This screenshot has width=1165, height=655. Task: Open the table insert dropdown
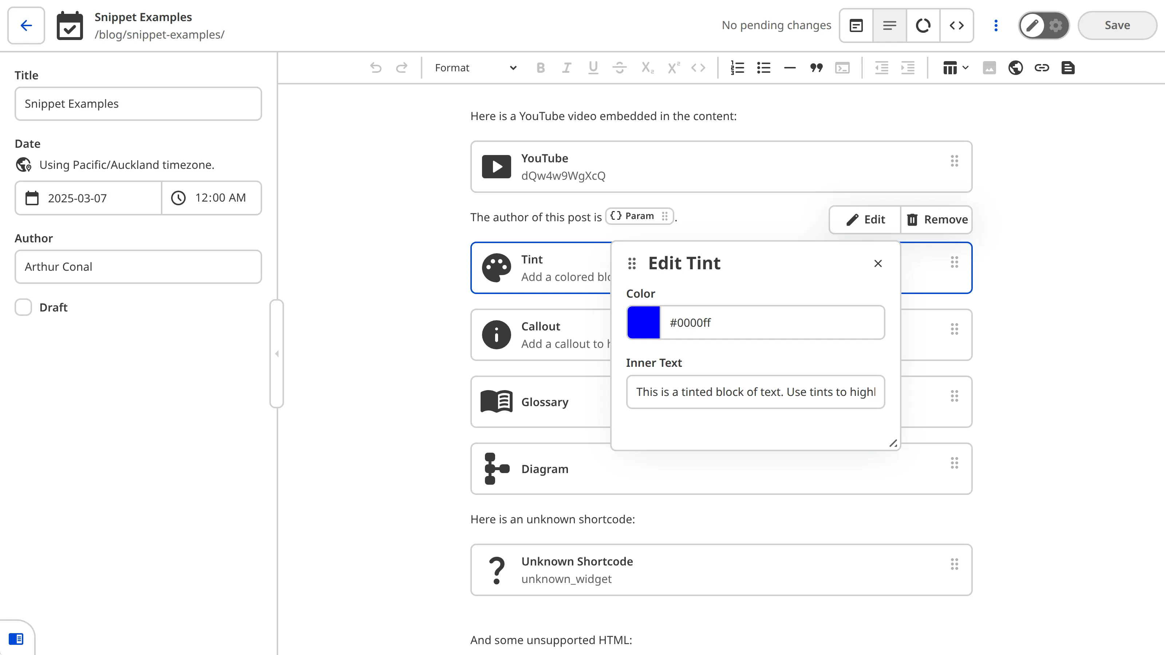(954, 68)
